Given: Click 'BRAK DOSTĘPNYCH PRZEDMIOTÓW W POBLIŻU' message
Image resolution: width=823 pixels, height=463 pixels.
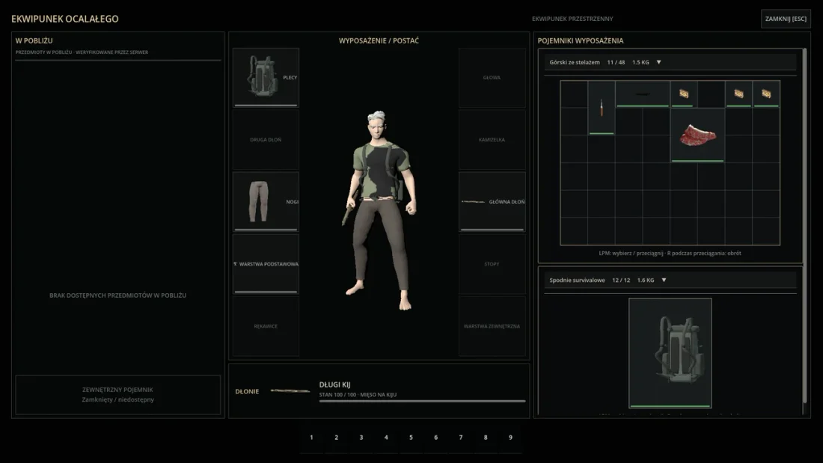Looking at the screenshot, I should pyautogui.click(x=117, y=295).
